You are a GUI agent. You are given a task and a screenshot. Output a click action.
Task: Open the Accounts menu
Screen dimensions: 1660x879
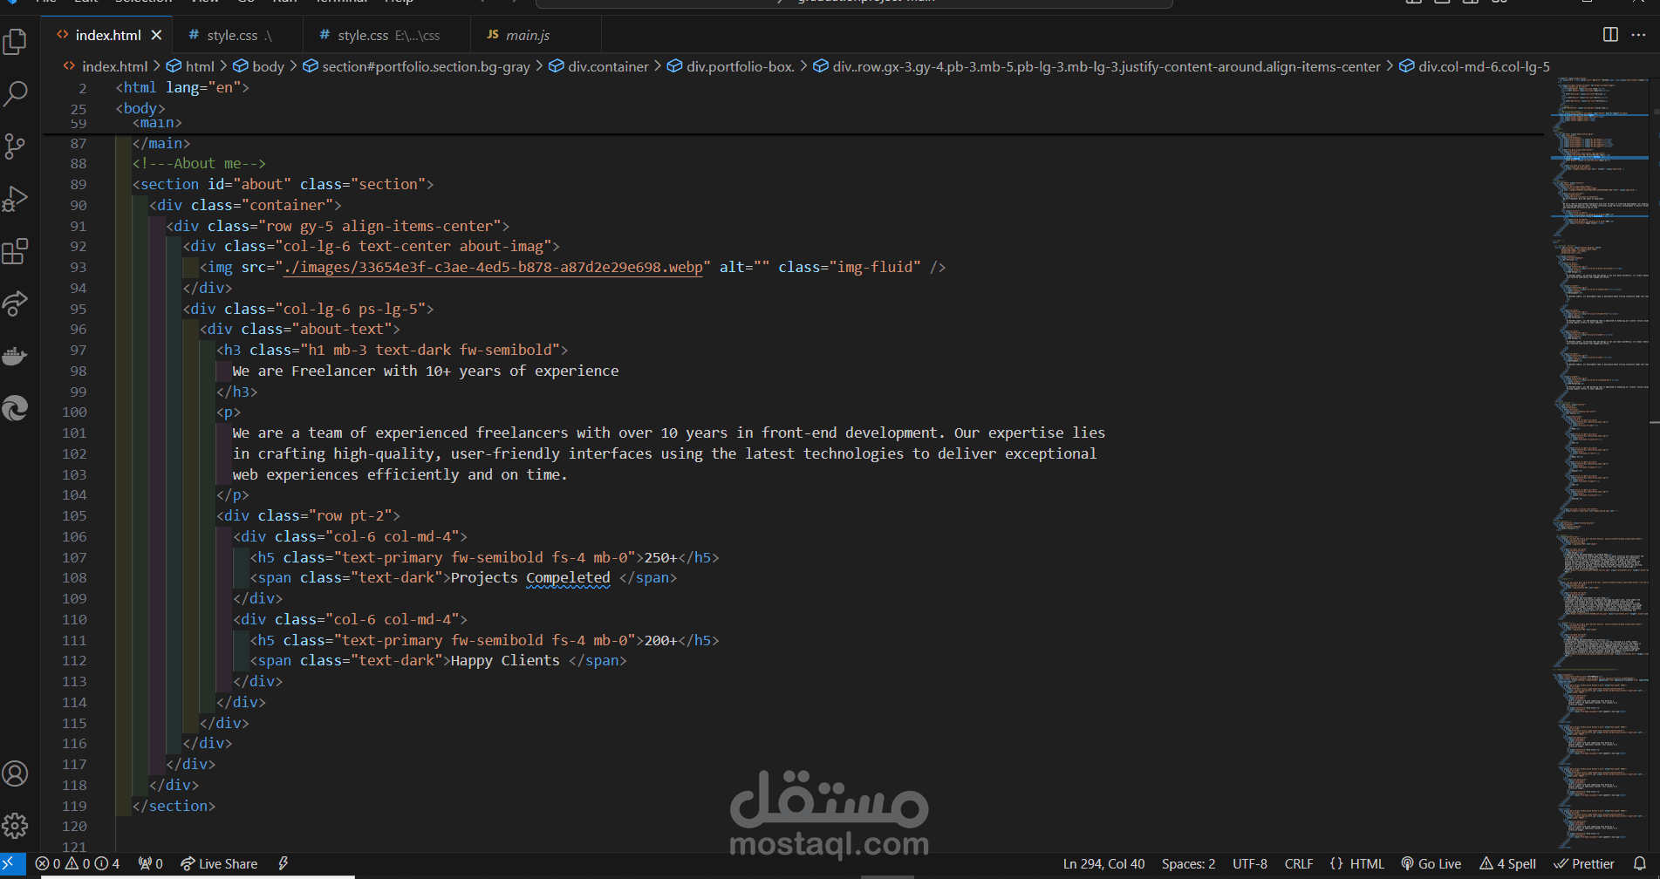click(16, 773)
